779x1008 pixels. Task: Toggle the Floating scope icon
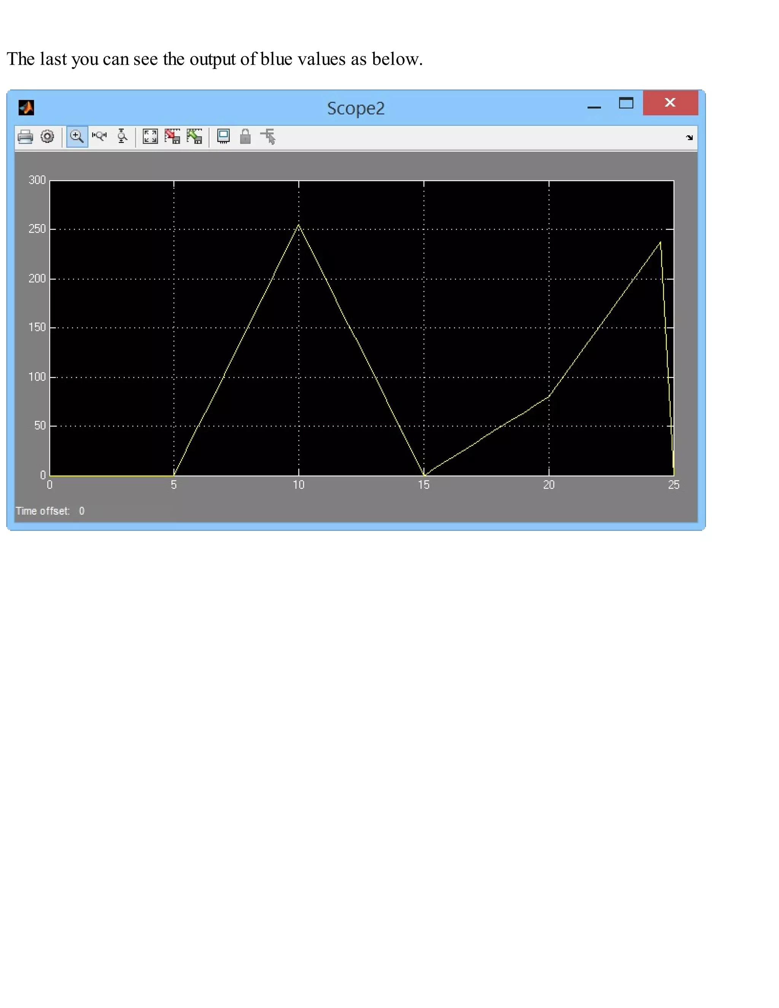(223, 137)
